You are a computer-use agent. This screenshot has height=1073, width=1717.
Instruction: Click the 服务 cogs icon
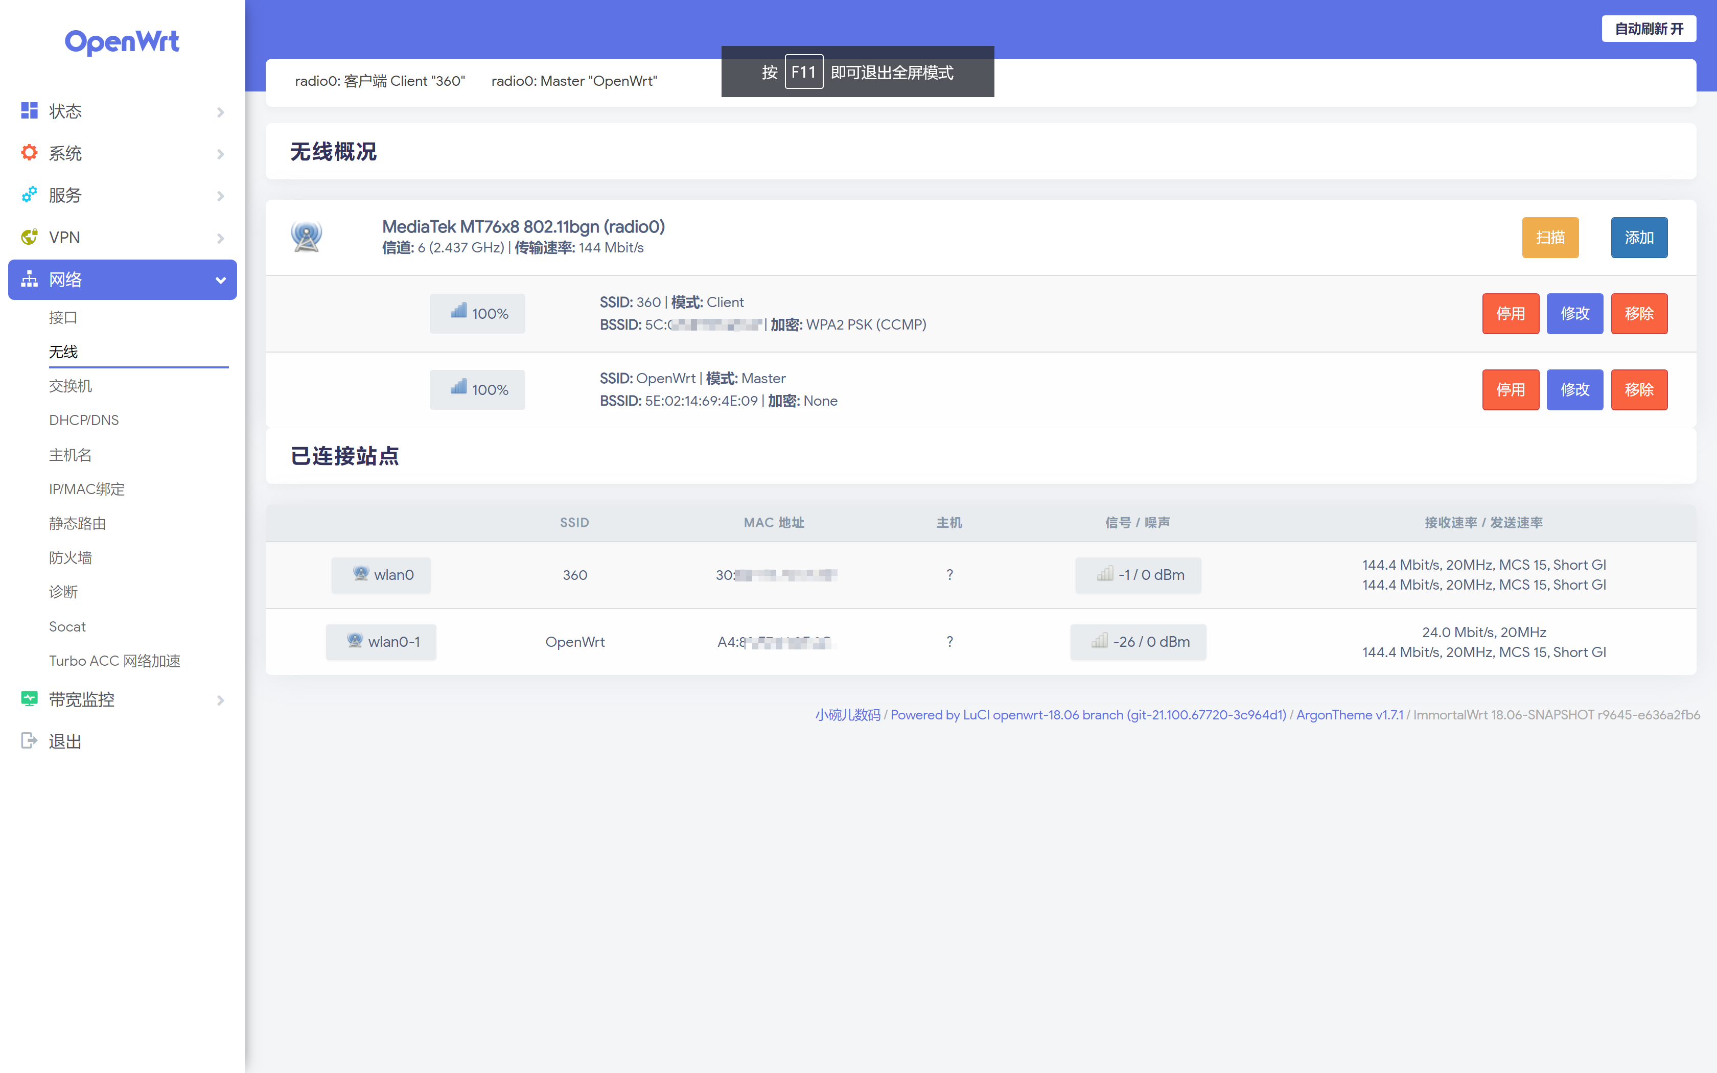pyautogui.click(x=29, y=195)
